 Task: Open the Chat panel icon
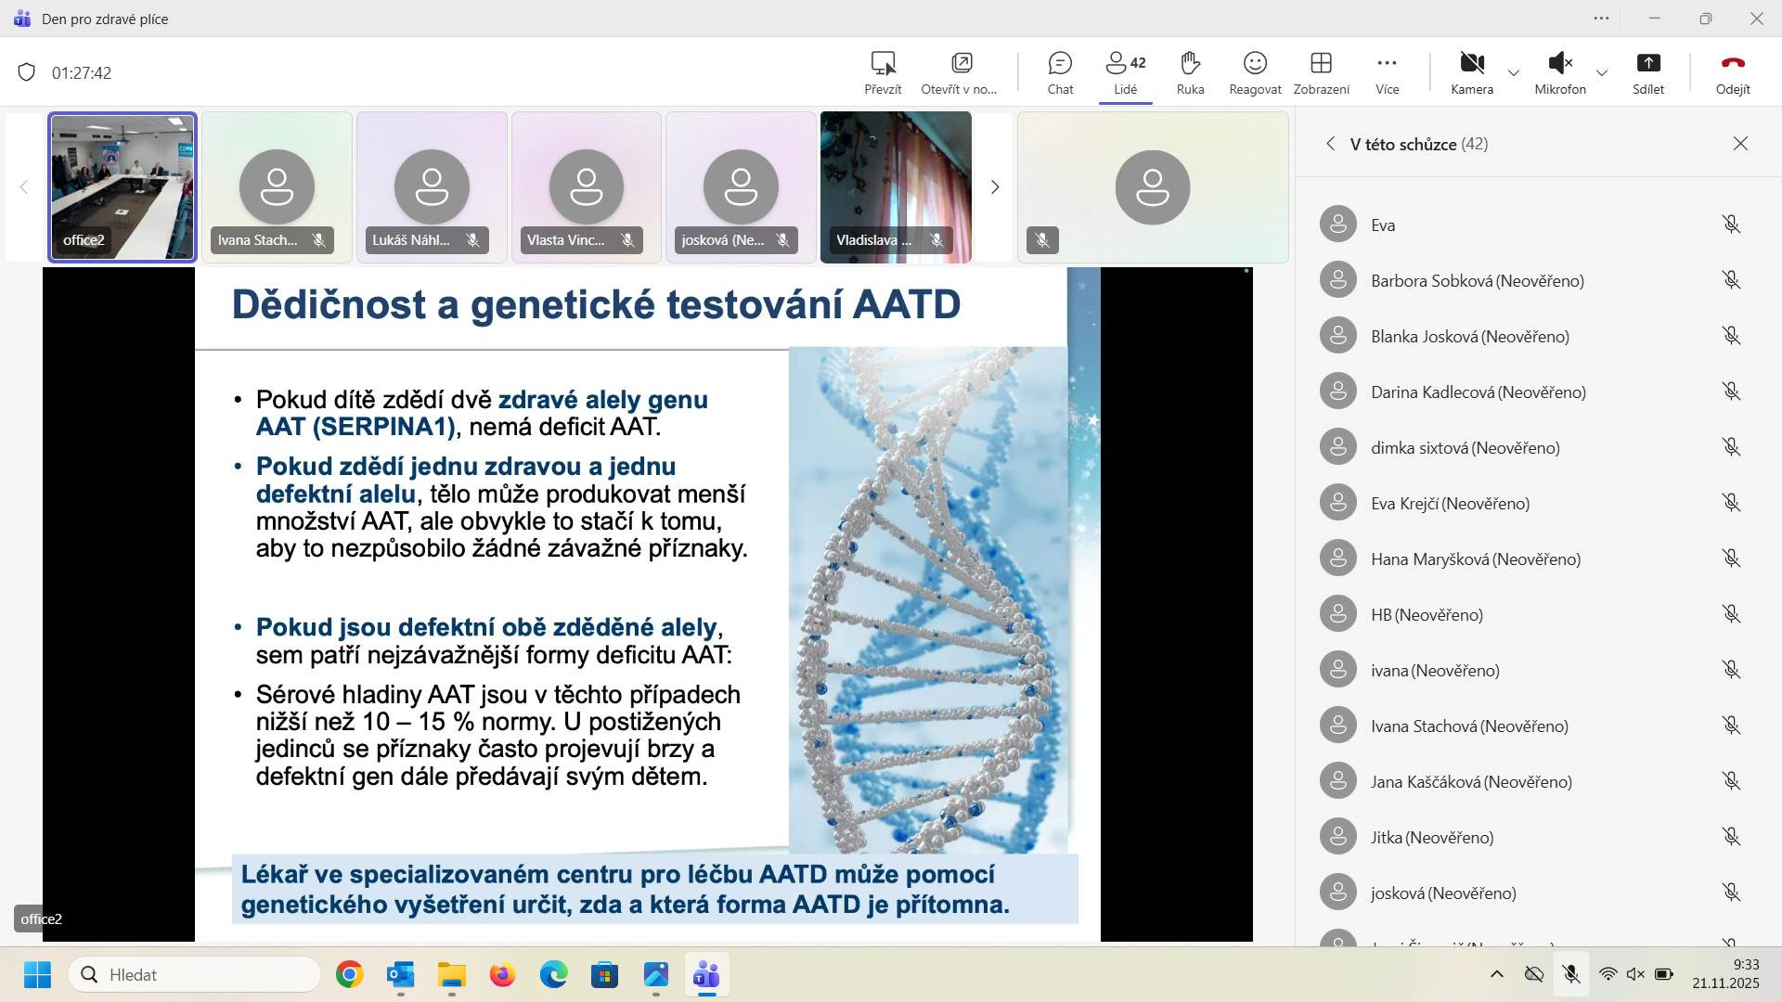click(1060, 64)
